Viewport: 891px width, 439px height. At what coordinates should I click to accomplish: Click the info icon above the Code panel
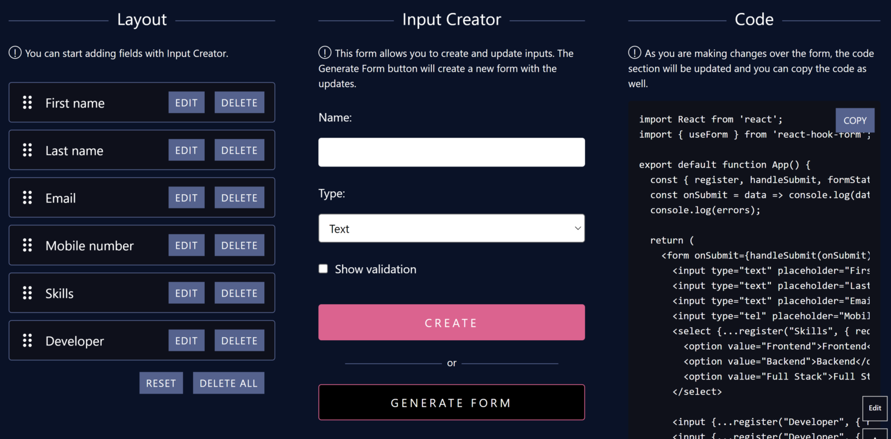634,53
